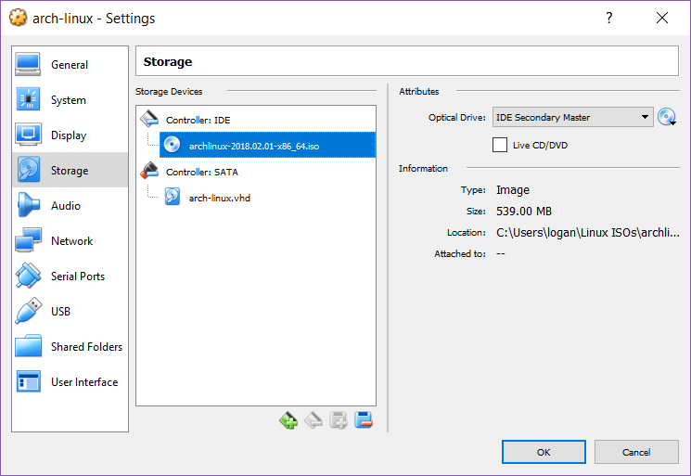Click the Display screen icon
Viewport: 691px width, 476px height.
pyautogui.click(x=28, y=134)
